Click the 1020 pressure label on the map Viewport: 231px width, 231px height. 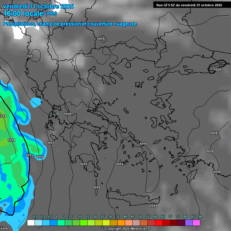click(217, 70)
